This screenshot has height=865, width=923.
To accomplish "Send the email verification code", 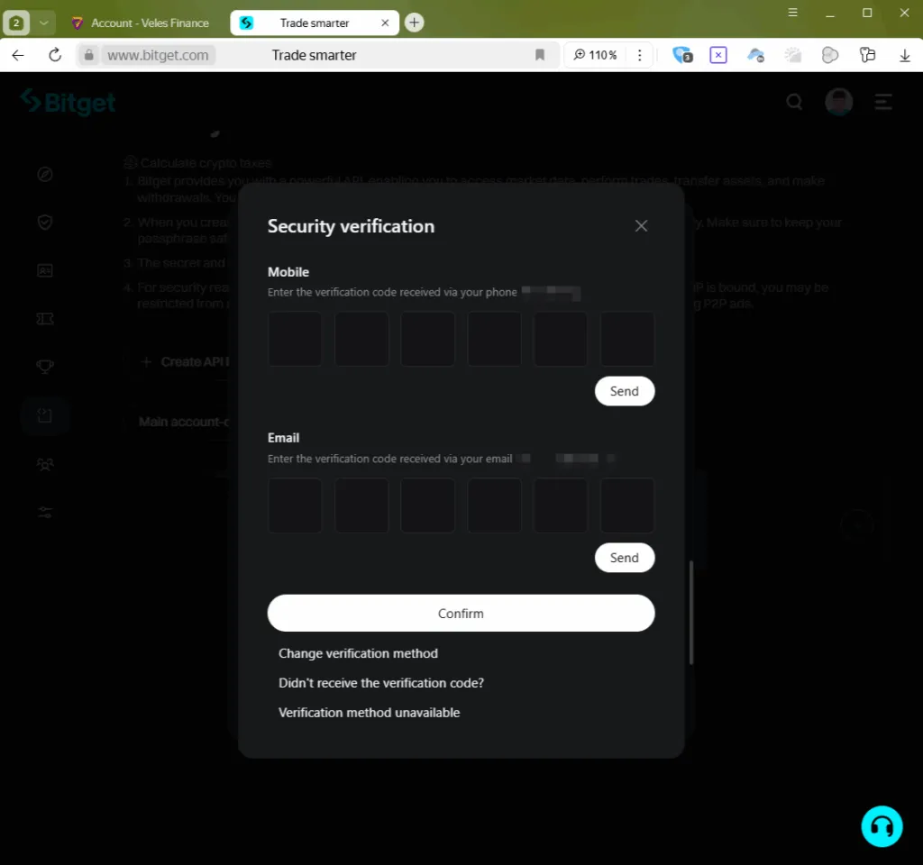I will click(624, 558).
